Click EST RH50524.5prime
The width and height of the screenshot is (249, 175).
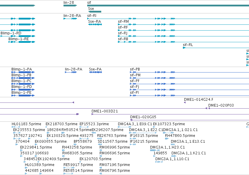tap(77, 130)
